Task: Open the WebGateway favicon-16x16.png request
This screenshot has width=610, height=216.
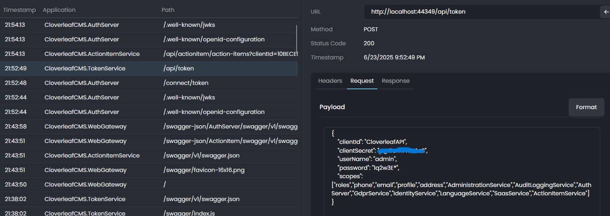Action: click(x=149, y=170)
